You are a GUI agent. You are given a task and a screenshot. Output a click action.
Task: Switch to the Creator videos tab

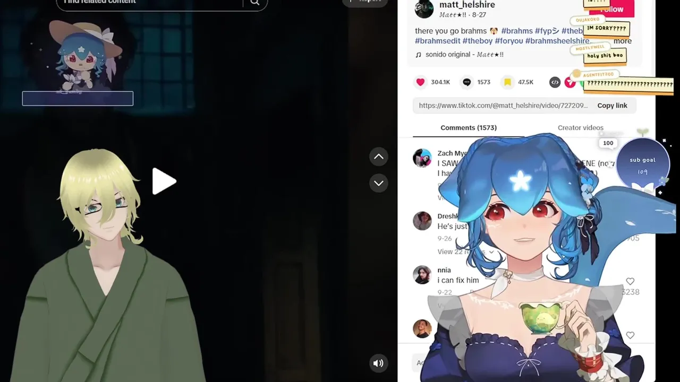point(581,128)
